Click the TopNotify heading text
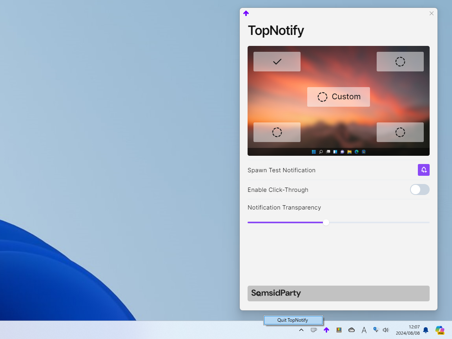This screenshot has width=452, height=339. click(276, 31)
